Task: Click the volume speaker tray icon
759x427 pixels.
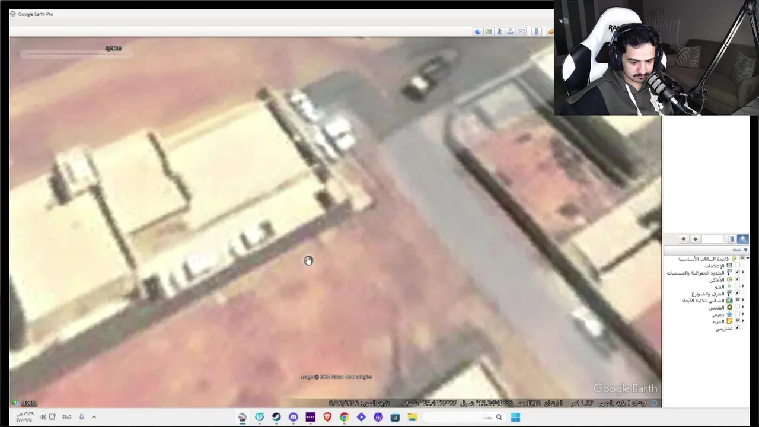Action: [x=43, y=417]
